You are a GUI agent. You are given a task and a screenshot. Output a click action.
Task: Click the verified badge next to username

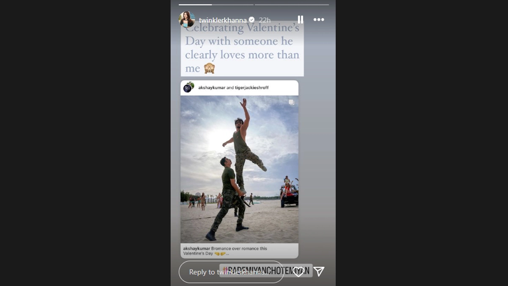pos(251,19)
